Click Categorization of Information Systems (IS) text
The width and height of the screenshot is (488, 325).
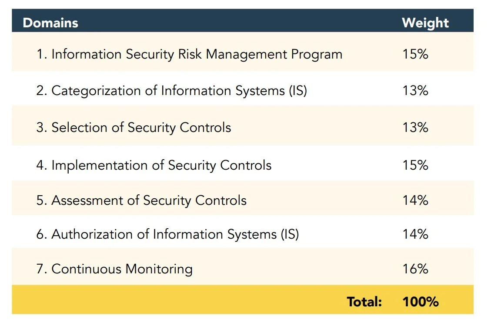pos(179,91)
